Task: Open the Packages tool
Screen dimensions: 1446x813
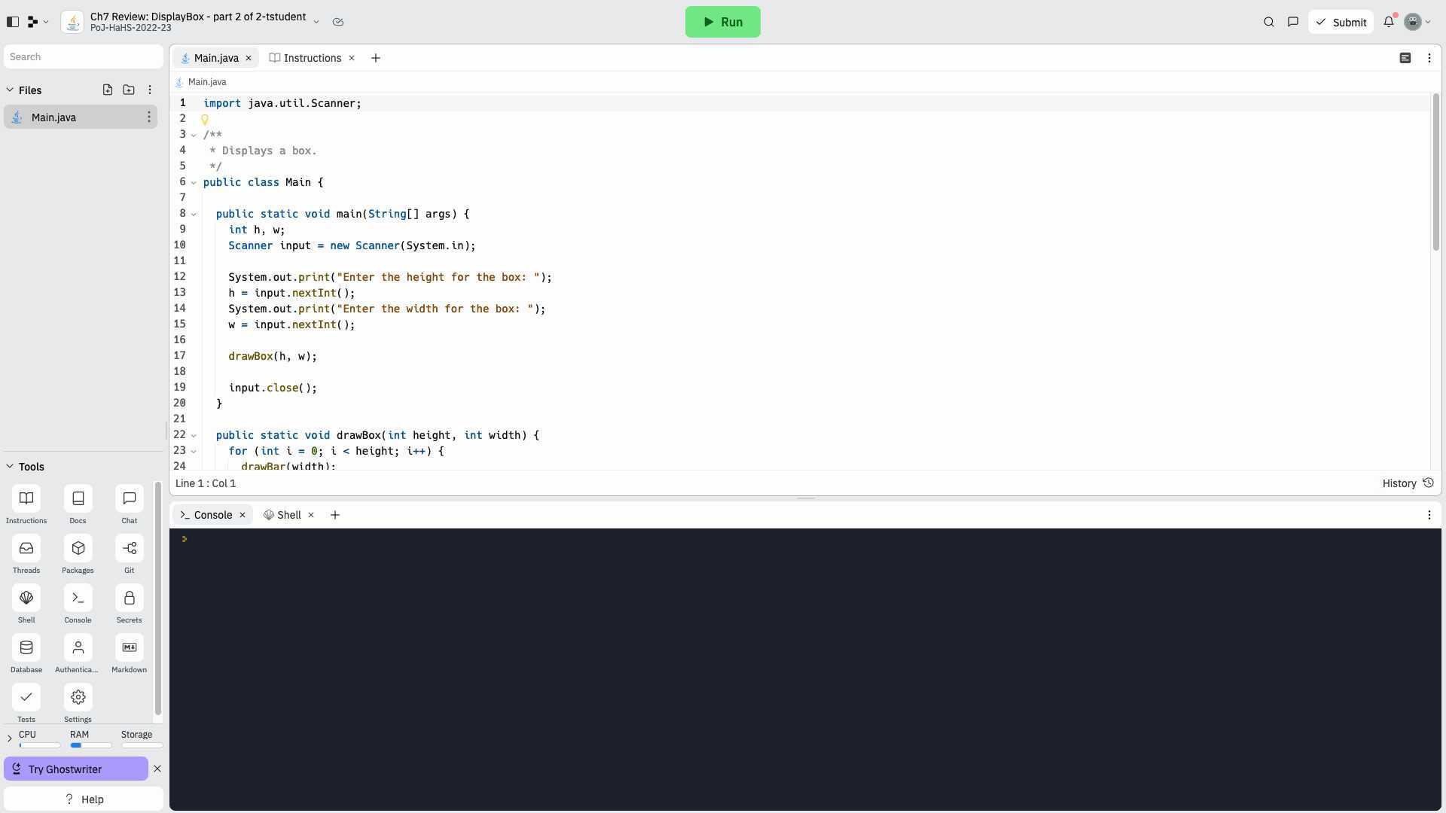Action: 78,549
